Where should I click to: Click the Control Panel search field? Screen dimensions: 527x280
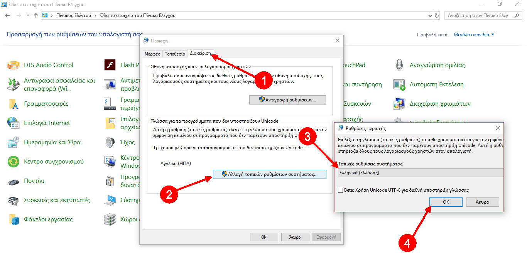click(480, 15)
